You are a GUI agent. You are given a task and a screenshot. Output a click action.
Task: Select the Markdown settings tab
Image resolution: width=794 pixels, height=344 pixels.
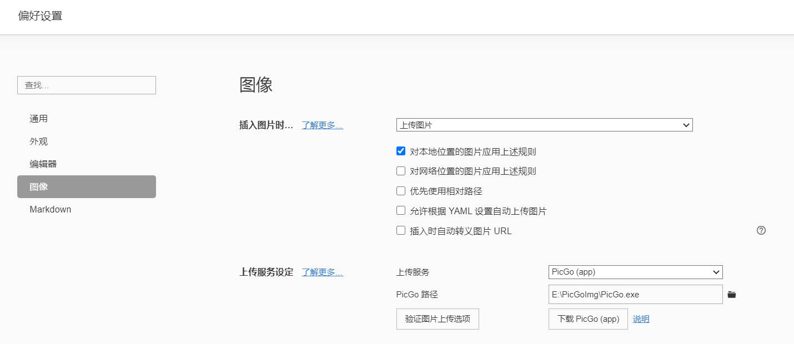[51, 210]
